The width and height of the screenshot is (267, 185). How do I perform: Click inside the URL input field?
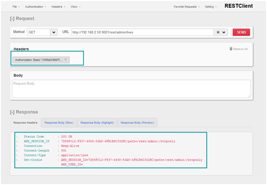coord(143,32)
